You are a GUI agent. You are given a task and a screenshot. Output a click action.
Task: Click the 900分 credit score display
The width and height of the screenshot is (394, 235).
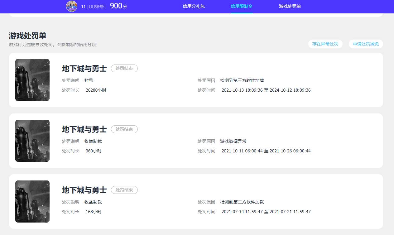tap(118, 6)
